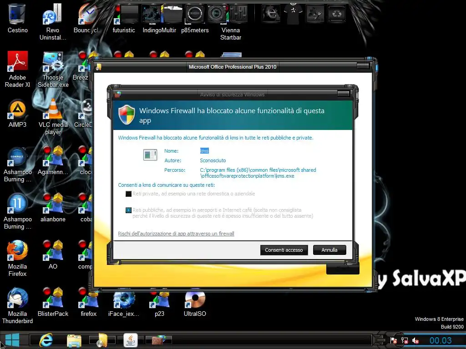
Task: Launch Internet Explorer from the taskbar
Action: point(46,340)
